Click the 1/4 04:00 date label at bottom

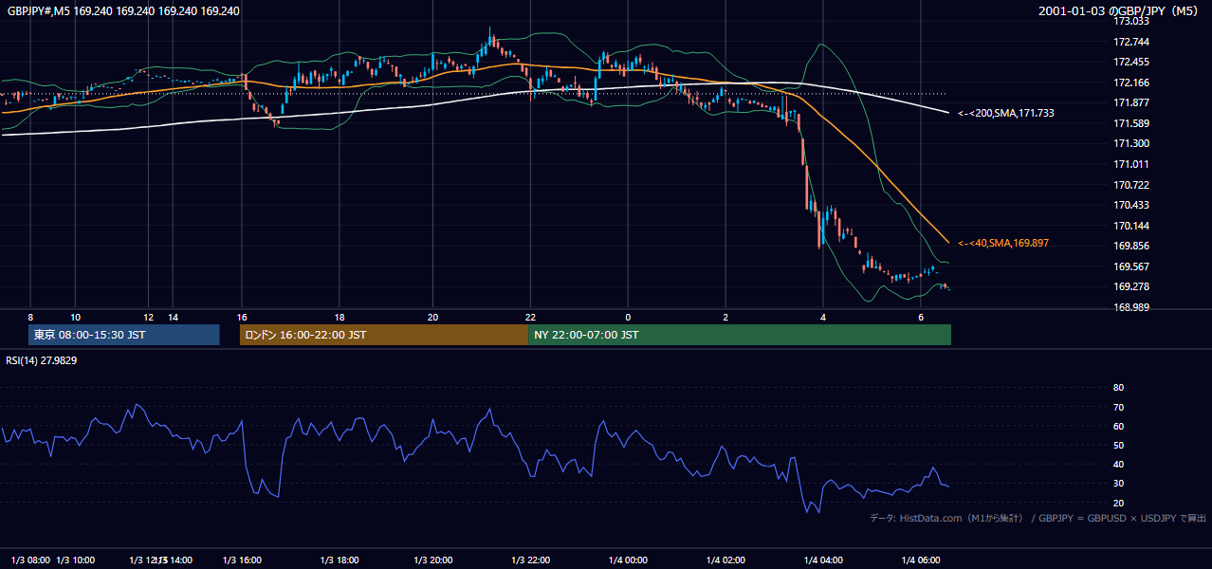click(823, 560)
